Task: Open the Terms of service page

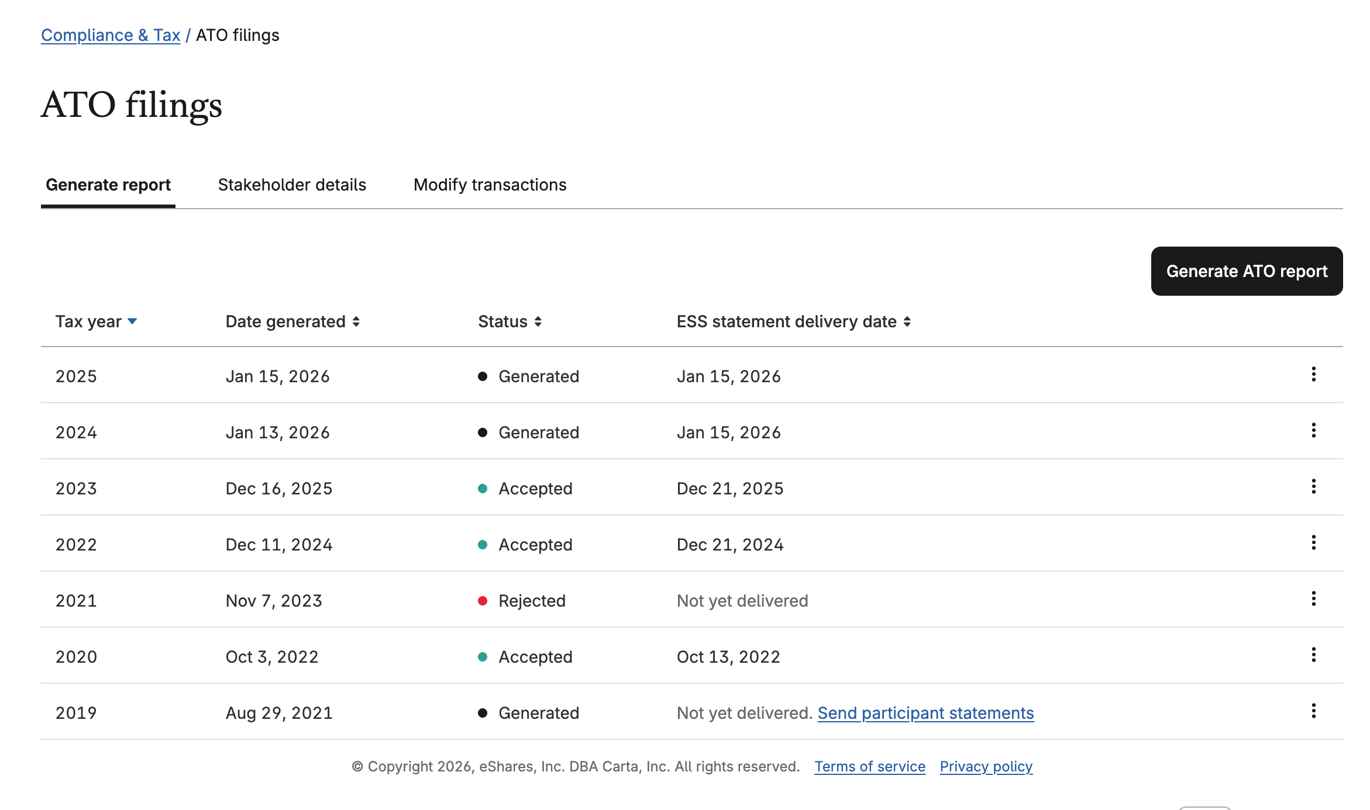Action: [869, 766]
